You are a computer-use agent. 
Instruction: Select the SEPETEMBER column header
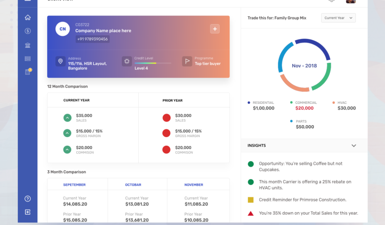click(74, 185)
